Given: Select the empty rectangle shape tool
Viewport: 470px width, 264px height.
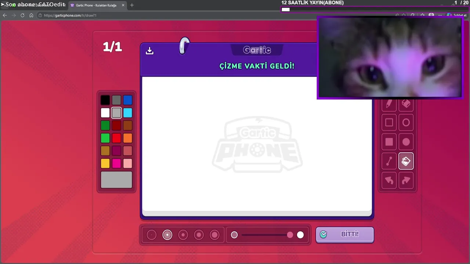Looking at the screenshot, I should pyautogui.click(x=389, y=122).
